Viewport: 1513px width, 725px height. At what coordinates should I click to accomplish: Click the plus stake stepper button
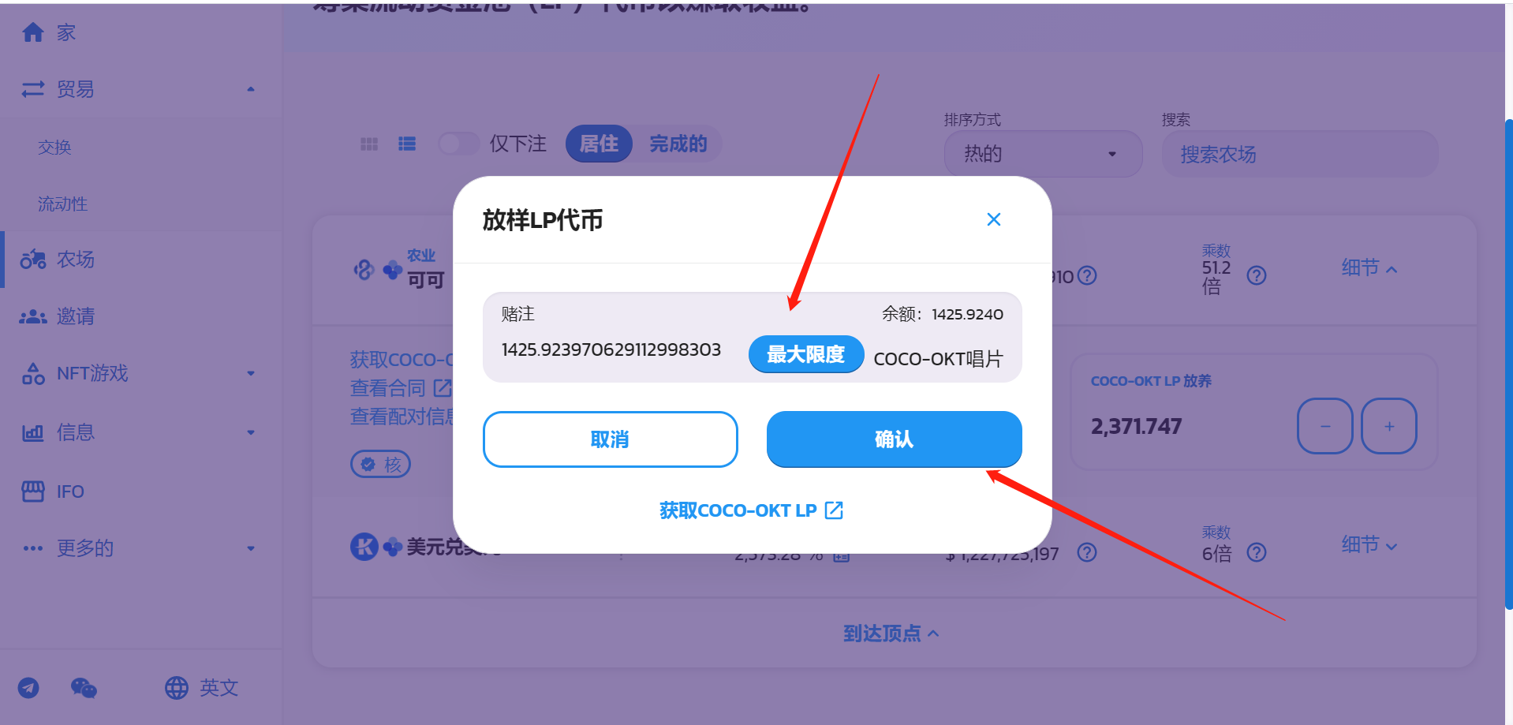click(x=1389, y=426)
